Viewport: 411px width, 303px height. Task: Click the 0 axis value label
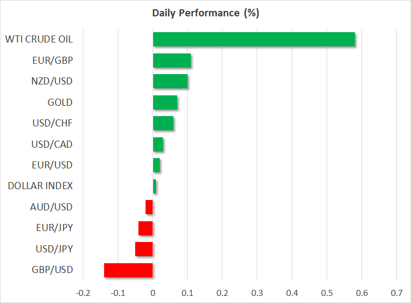(153, 291)
